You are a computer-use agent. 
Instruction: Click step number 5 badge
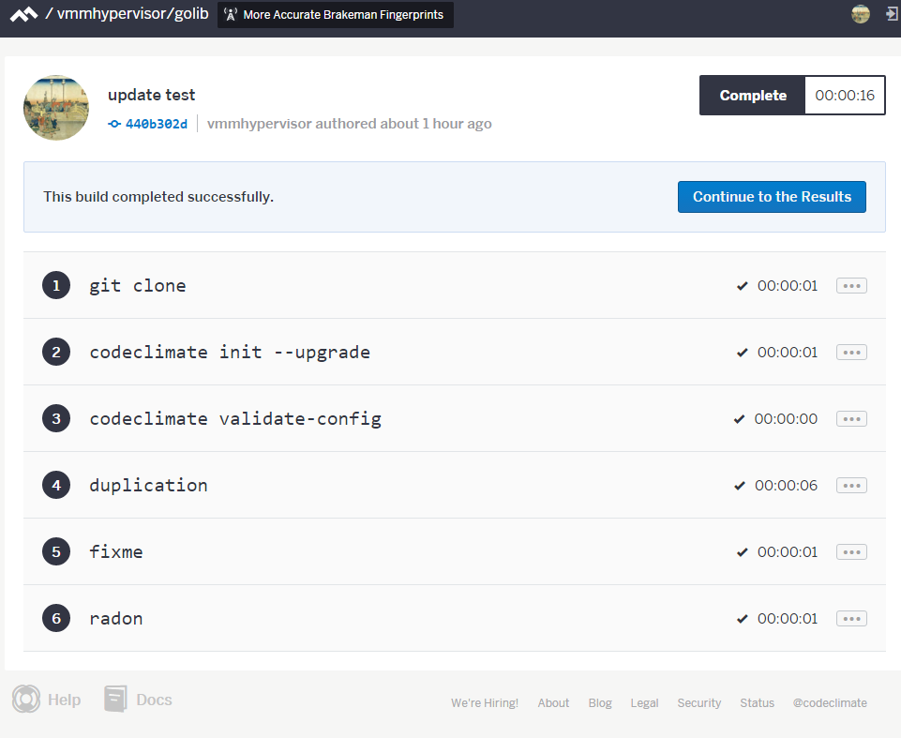(56, 551)
